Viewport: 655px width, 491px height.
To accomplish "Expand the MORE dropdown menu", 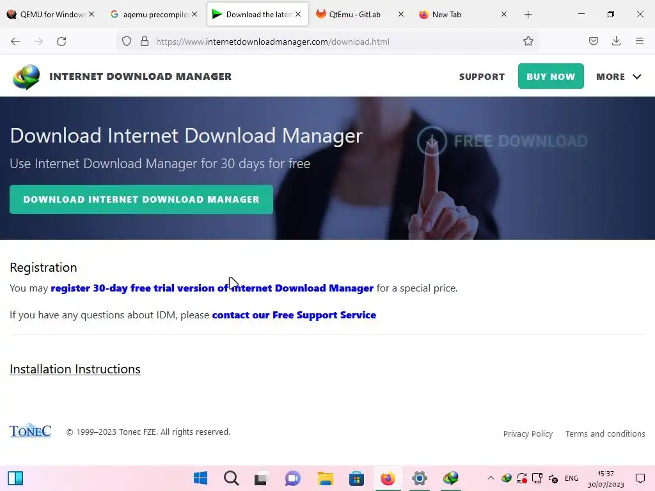I will click(619, 77).
